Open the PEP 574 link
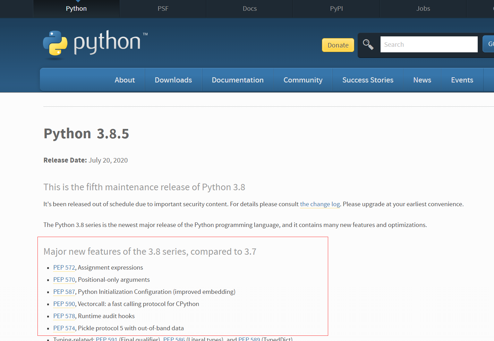 64,328
